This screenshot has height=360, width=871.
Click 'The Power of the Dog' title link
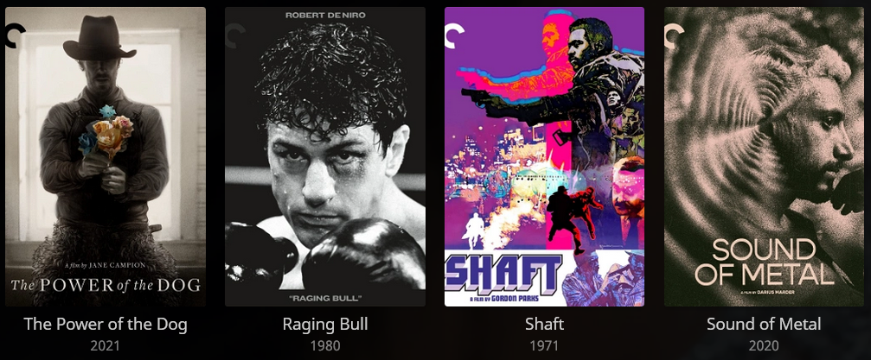[106, 325]
